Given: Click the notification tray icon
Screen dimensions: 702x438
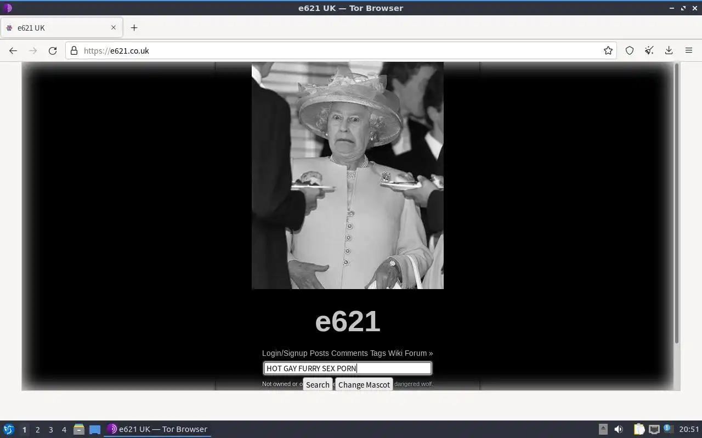Looking at the screenshot, I should (668, 429).
